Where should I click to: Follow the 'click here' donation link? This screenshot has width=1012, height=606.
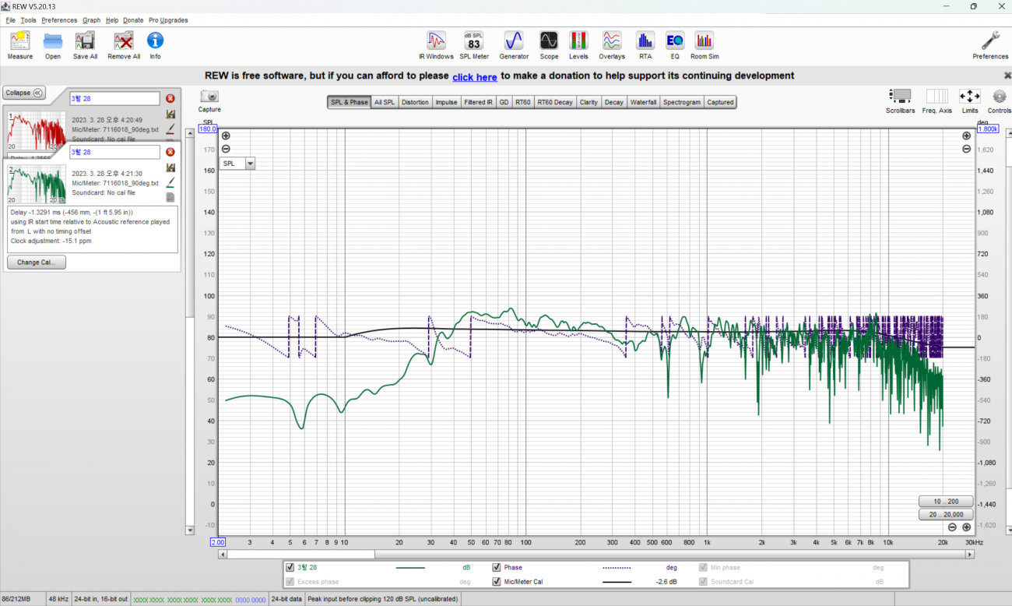point(475,77)
